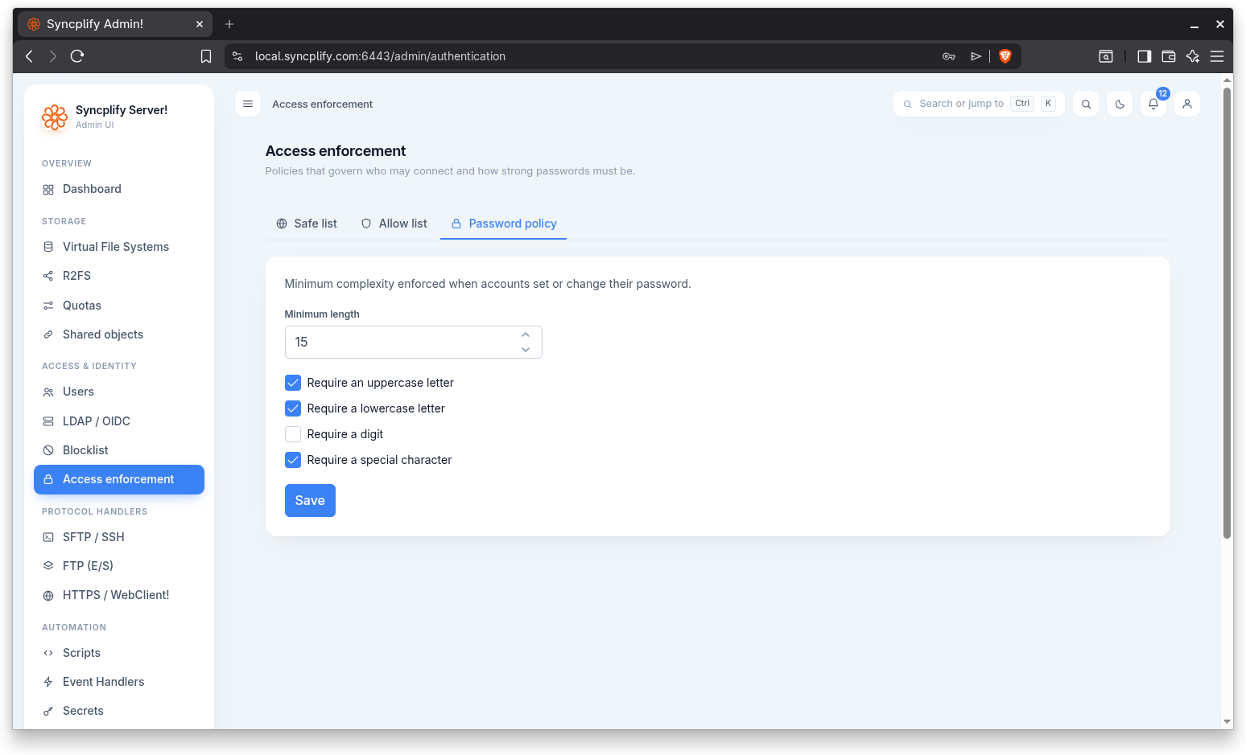Open the Brave Shields lion icon

tap(1005, 56)
